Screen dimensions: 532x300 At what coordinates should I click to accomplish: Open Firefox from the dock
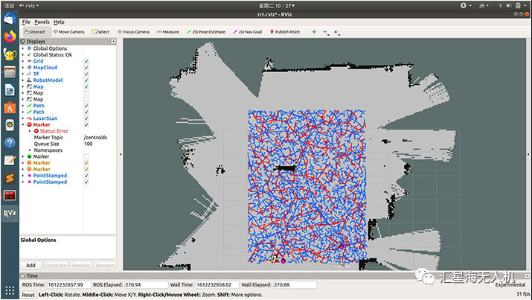tap(10, 36)
